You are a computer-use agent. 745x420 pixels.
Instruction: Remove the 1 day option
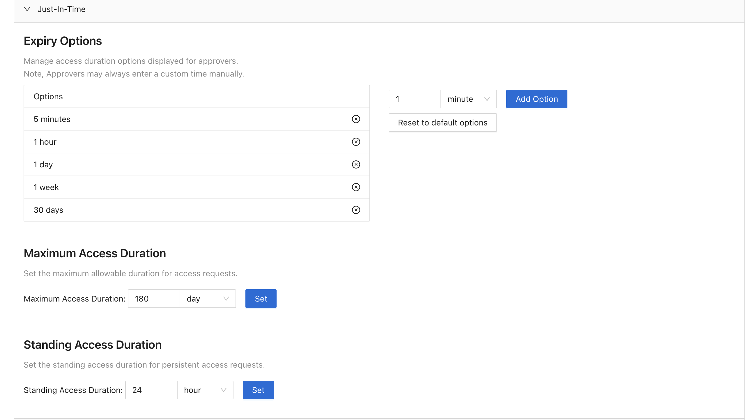click(x=356, y=164)
